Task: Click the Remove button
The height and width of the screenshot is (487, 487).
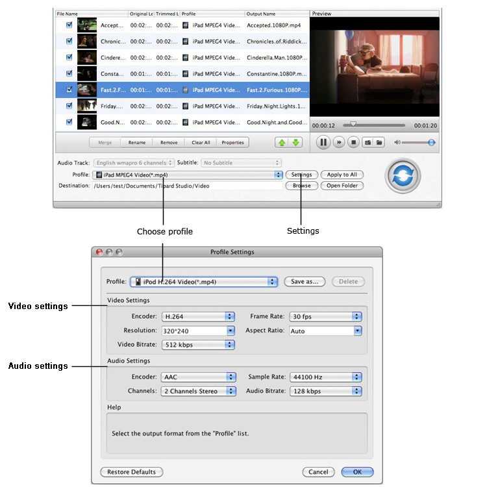Action: 169,143
